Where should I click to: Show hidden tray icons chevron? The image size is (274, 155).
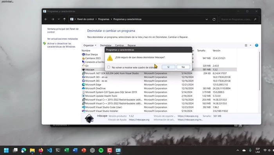[x=238, y=150]
